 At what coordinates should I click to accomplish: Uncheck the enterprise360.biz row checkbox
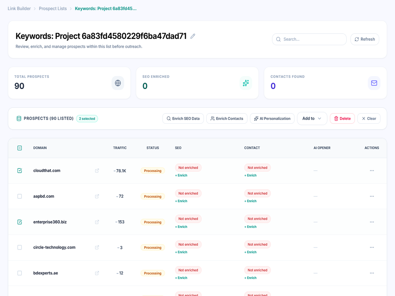19,222
